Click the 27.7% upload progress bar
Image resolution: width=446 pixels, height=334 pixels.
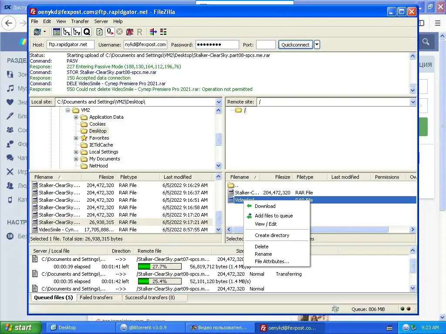[159, 267]
